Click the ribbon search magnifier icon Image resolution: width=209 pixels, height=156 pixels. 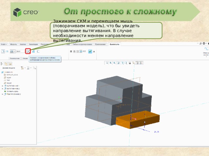[201, 44]
